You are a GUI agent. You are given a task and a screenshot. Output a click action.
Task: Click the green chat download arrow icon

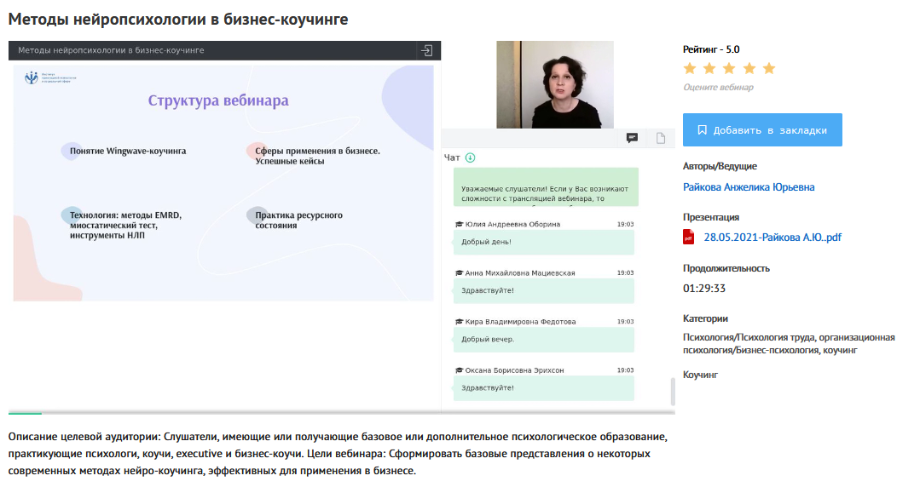pos(470,158)
